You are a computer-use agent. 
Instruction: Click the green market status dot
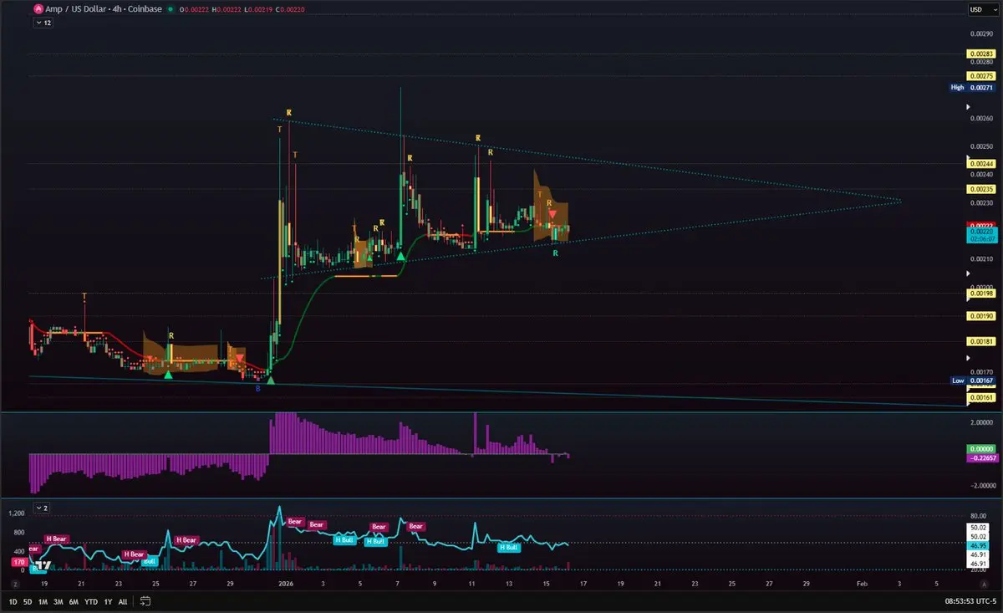[x=170, y=9]
